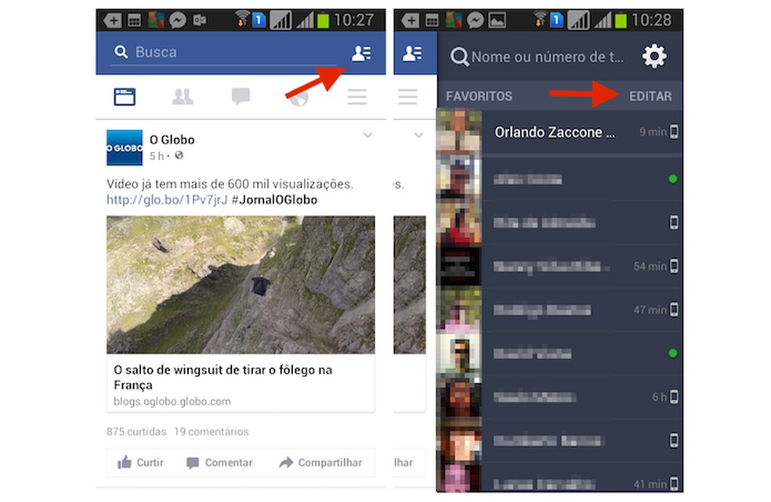Tap the Busca search field

tap(223, 53)
